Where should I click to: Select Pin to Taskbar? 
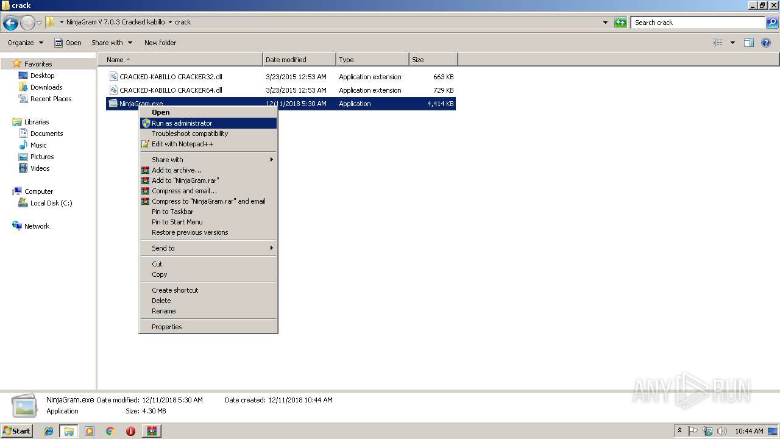tap(208, 212)
